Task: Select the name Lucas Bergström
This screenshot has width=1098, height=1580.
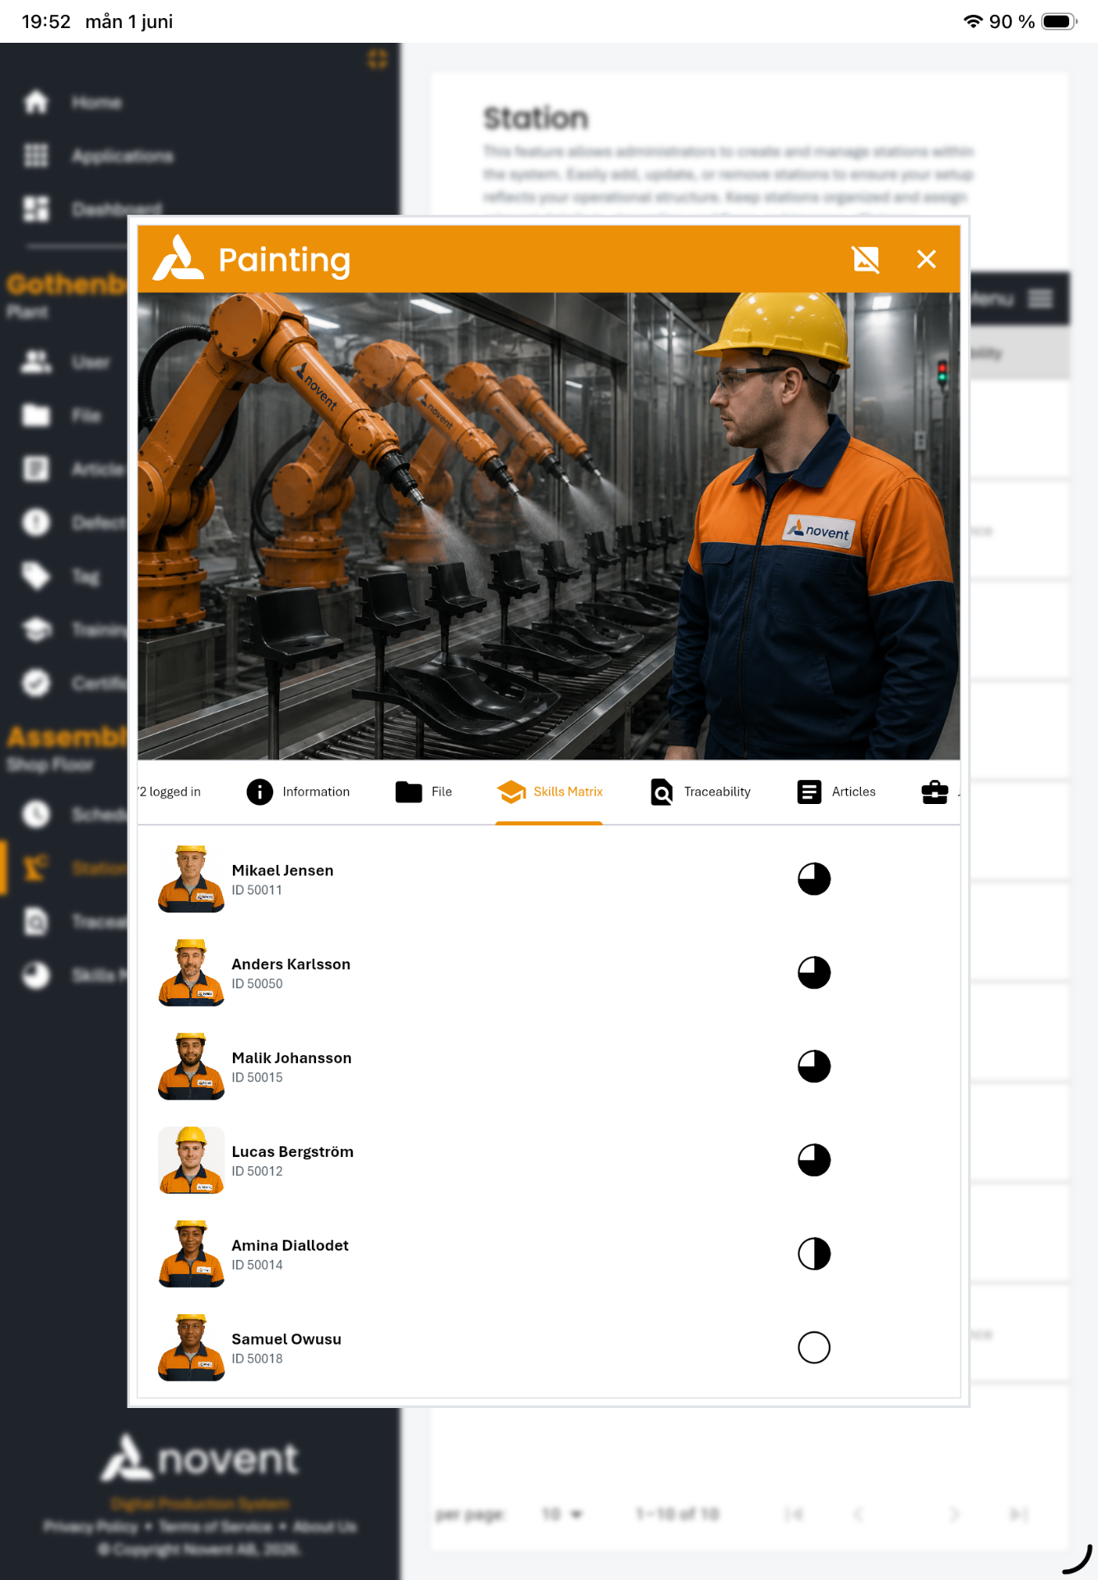Action: [292, 1152]
